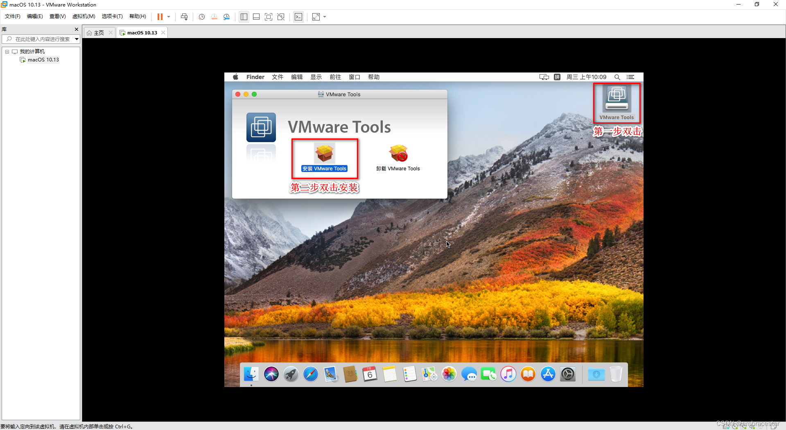Viewport: 786px width, 430px height.
Task: Click the stretch guest display icon
Action: pos(316,17)
